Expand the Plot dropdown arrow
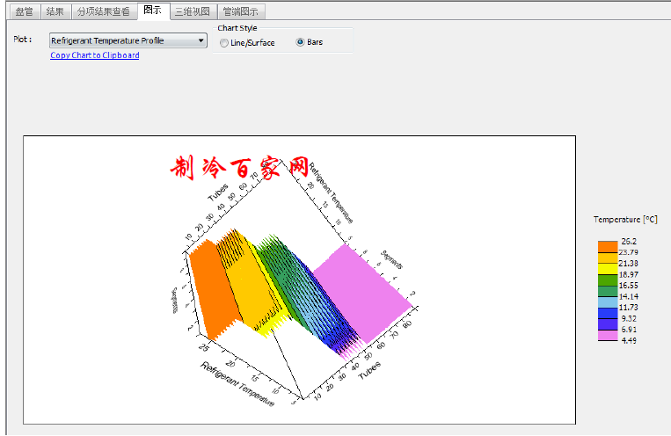 [201, 40]
